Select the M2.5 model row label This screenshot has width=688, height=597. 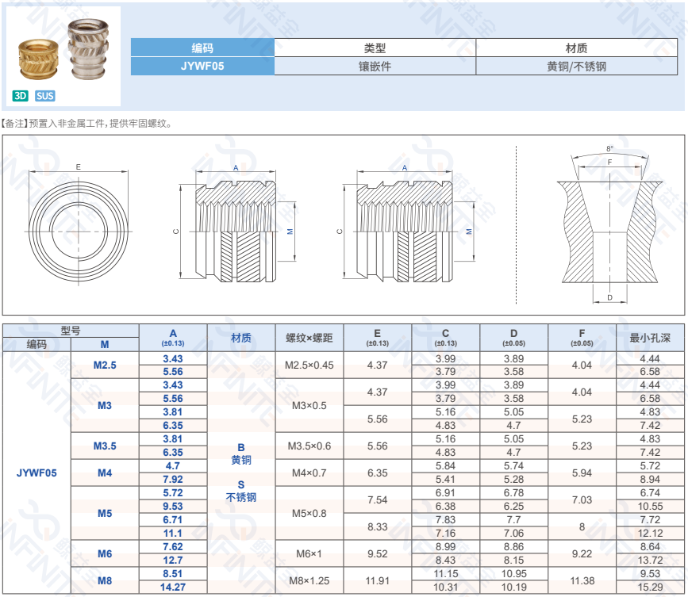point(105,365)
